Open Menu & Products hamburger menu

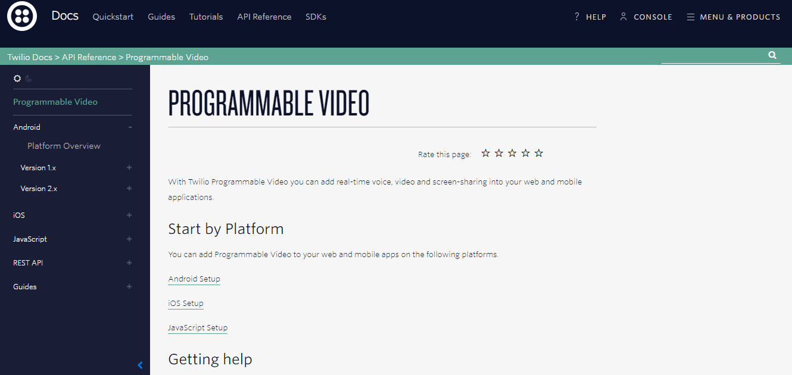click(x=734, y=17)
